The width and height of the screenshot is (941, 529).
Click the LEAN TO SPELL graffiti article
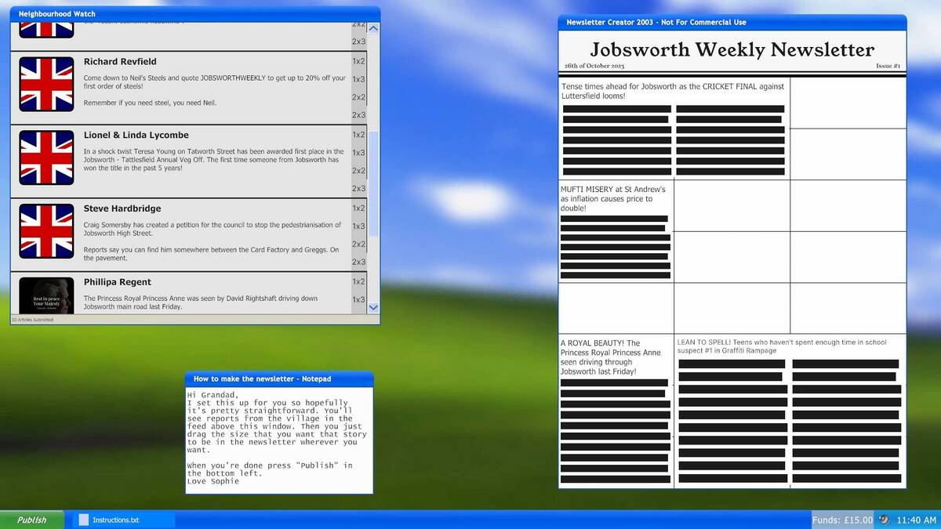coord(790,411)
